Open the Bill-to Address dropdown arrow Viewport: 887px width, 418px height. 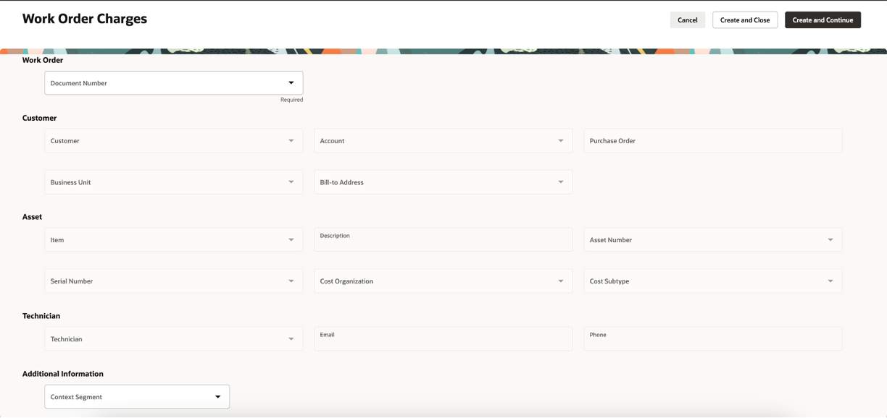click(561, 182)
